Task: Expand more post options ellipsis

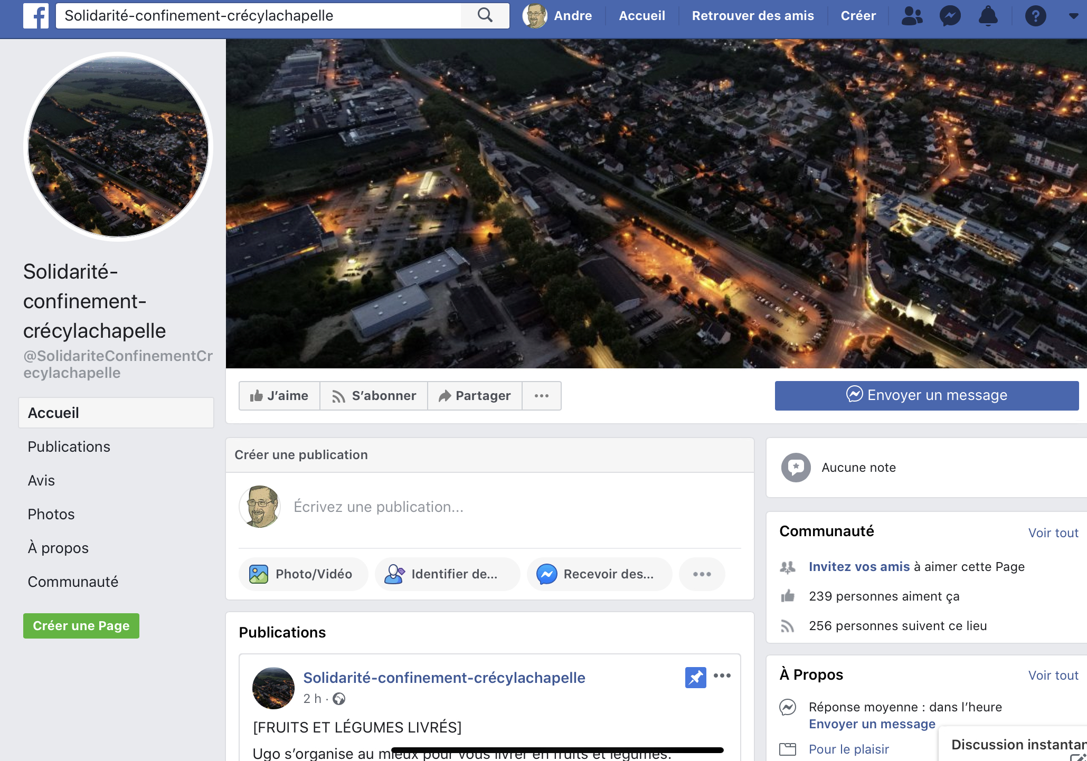Action: coord(702,574)
